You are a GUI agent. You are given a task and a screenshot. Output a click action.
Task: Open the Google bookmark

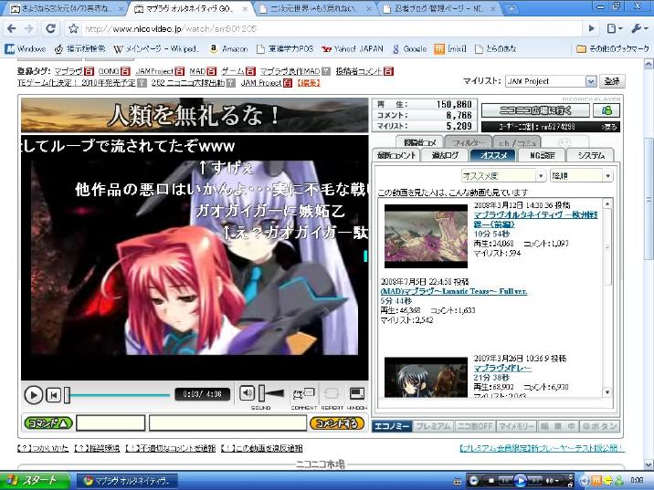(x=409, y=48)
